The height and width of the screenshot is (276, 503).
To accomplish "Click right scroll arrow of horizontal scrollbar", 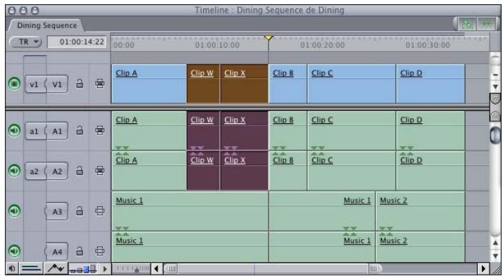I will tap(483, 268).
